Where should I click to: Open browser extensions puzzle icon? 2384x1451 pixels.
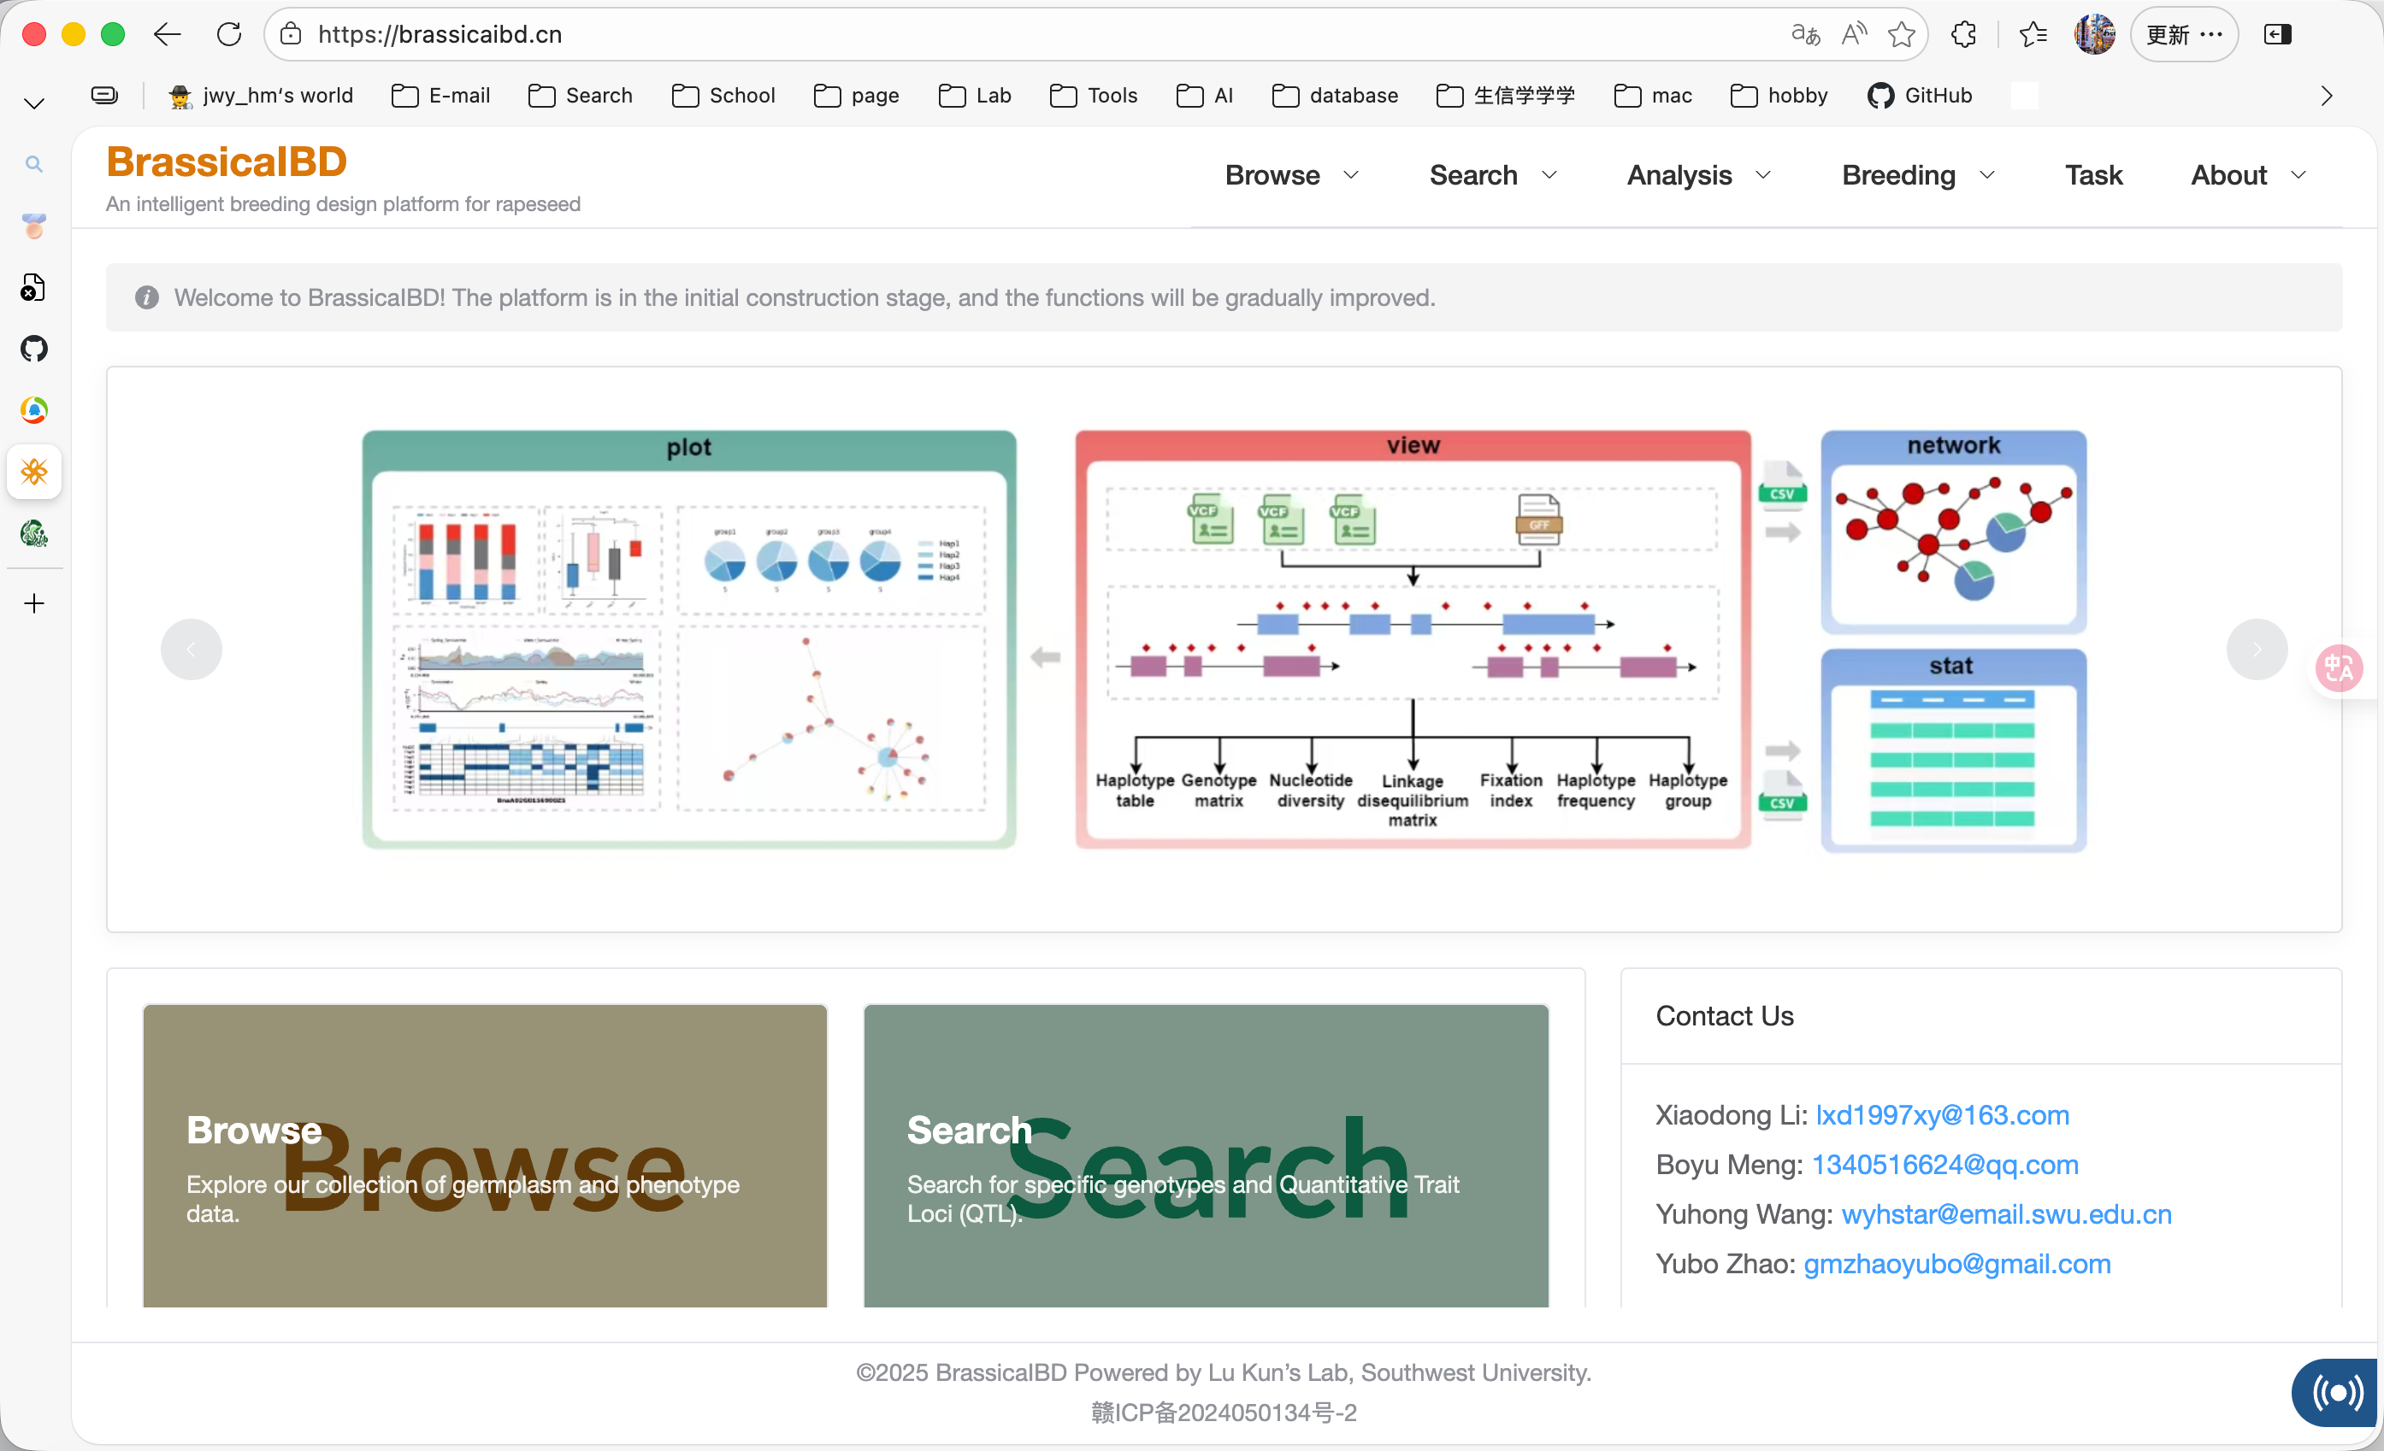tap(1963, 35)
